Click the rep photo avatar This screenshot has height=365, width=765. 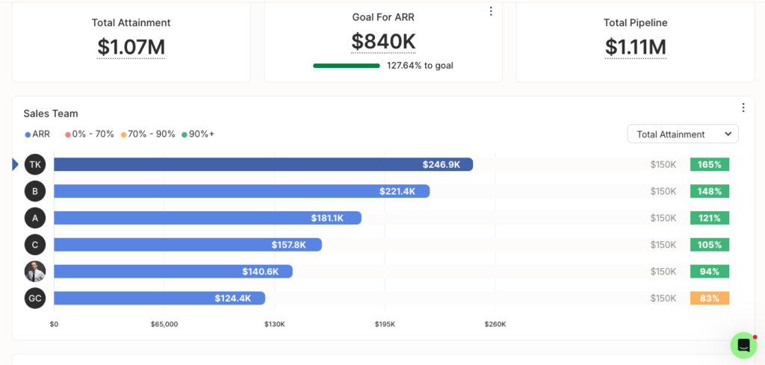pyautogui.click(x=35, y=272)
